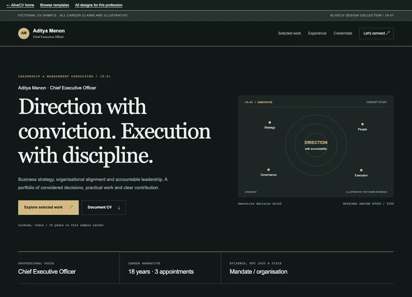Click the Strategy dot in the diagram
The width and height of the screenshot is (412, 297).
269,123
